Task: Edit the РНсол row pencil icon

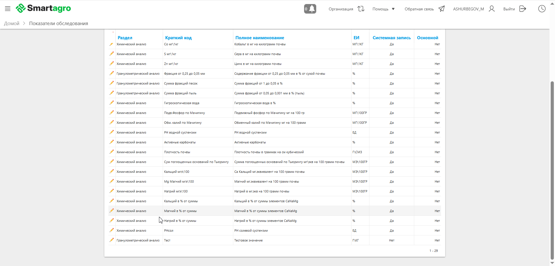Action: point(112,230)
